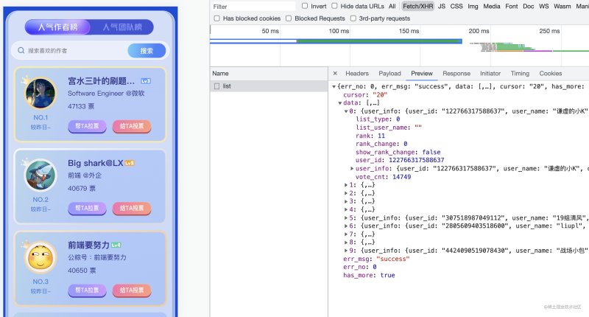Screen dimensions: 589x317
Task: Click the 100 ms timeline marker
Action: [339, 31]
